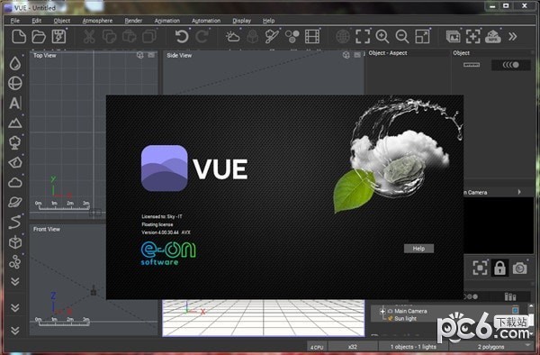Click the '1 objects - 1 lights' status

[x=413, y=347]
